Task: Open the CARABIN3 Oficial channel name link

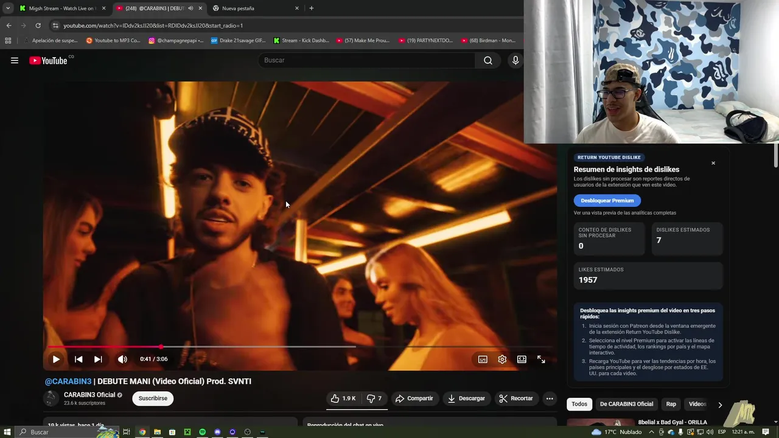Action: coord(89,395)
